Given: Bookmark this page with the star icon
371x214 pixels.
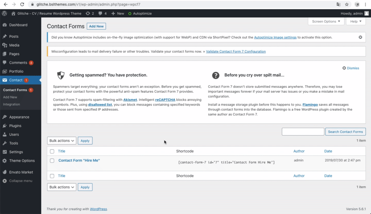Looking at the screenshot, I should point(347,4).
